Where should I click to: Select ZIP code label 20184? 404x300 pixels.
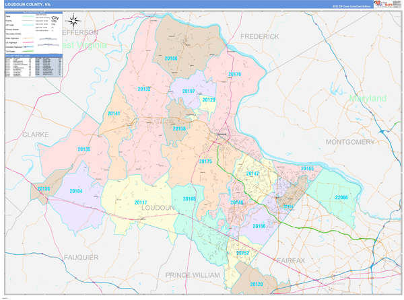tap(75, 191)
